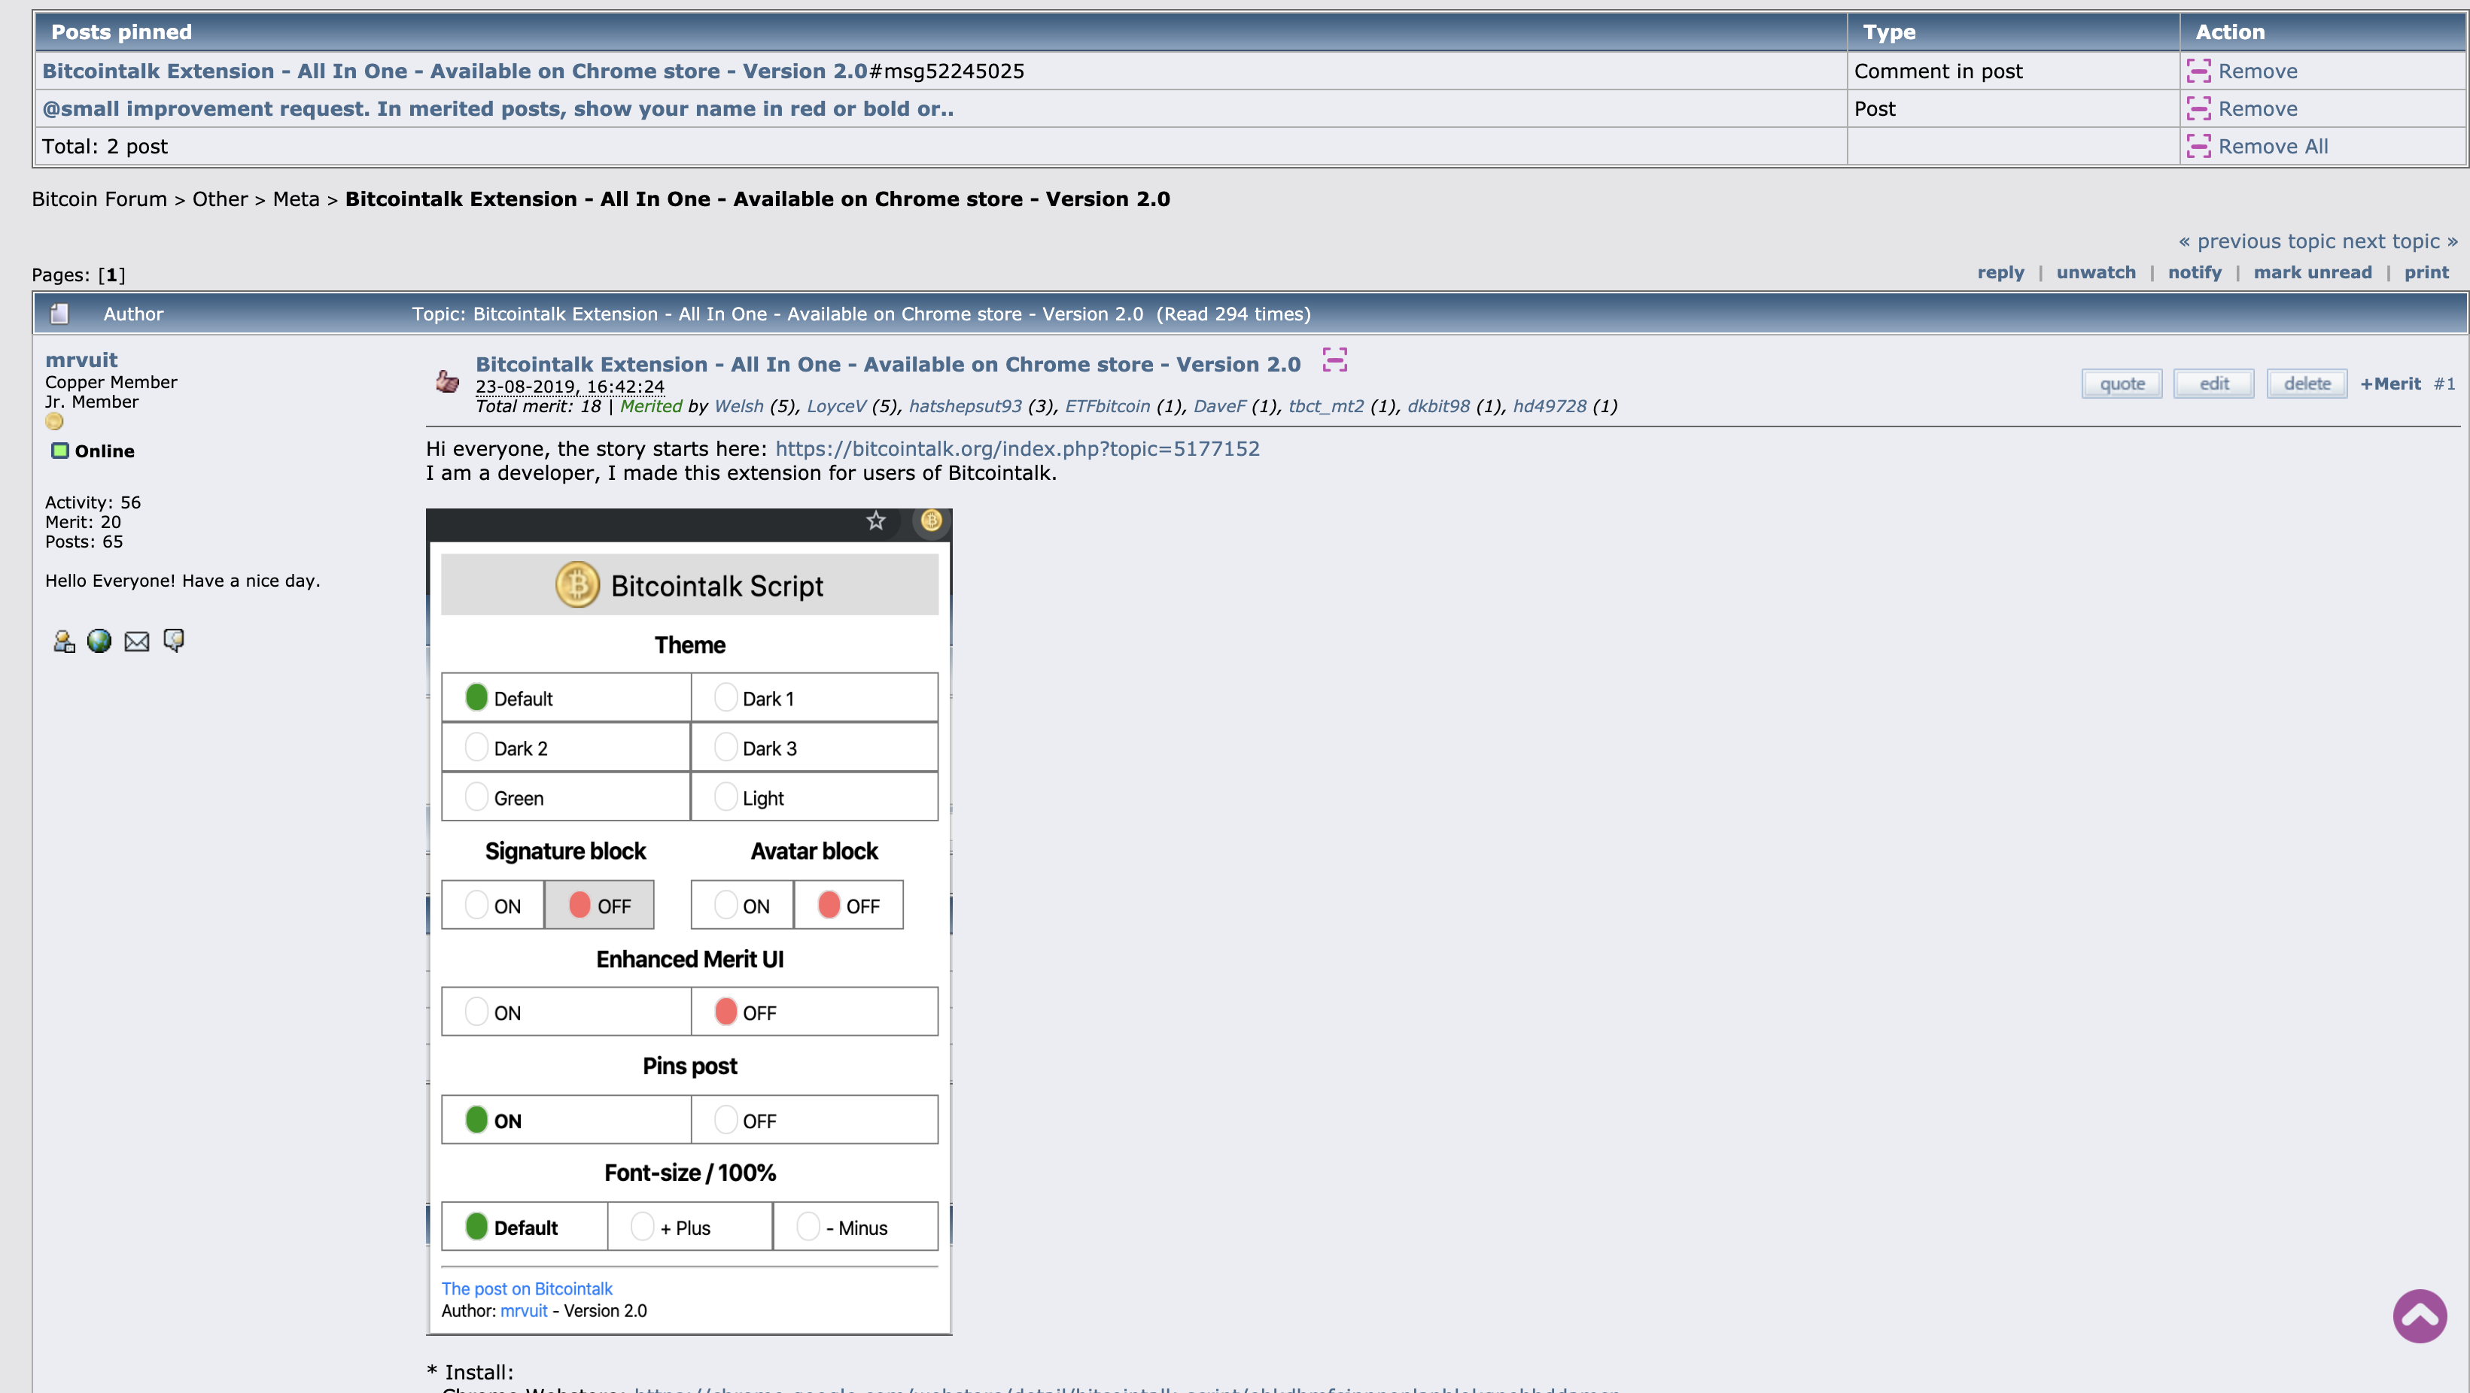Open hatshepsut93's profile in merit list
Screen dimensions: 2470x1393
tap(966, 406)
